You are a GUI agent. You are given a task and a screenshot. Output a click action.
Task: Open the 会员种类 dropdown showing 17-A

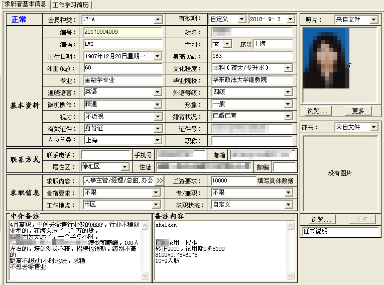[x=158, y=20]
